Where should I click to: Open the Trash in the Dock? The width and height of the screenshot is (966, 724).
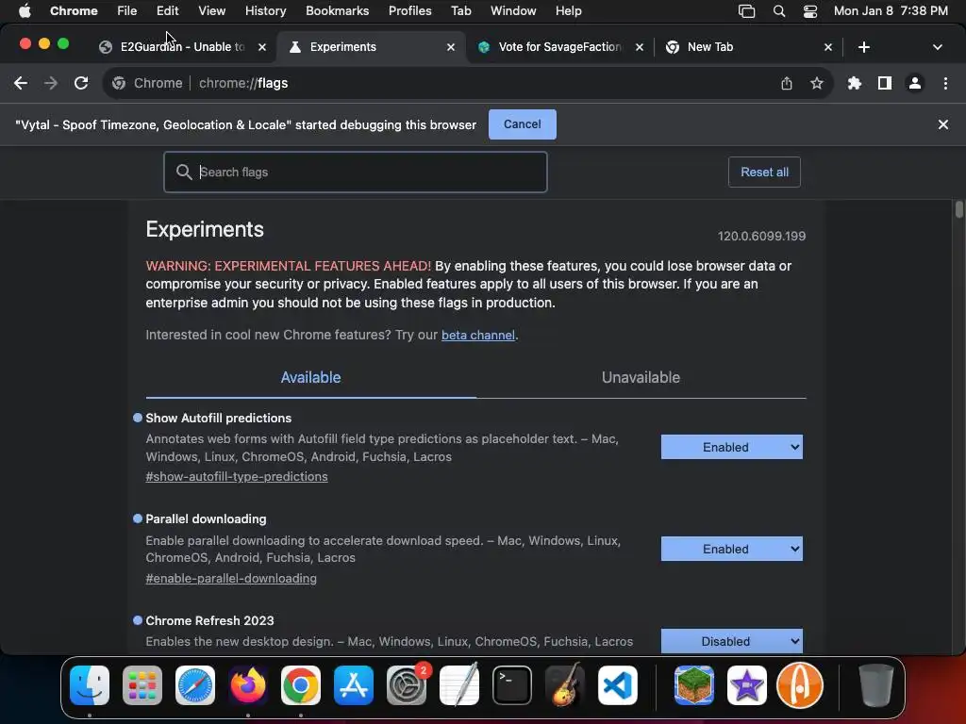pyautogui.click(x=876, y=684)
